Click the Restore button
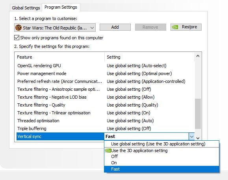The height and width of the screenshot is (180, 228). point(186,27)
